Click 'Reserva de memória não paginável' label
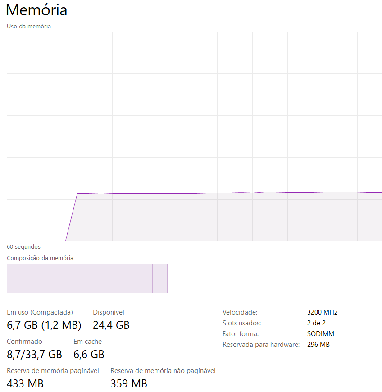382x392 pixels. (x=163, y=371)
